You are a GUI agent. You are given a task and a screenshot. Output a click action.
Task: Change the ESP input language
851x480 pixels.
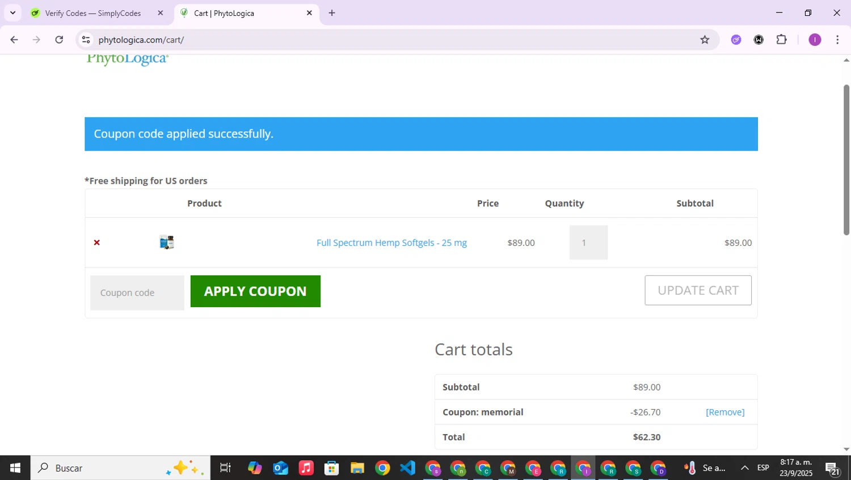(x=763, y=468)
